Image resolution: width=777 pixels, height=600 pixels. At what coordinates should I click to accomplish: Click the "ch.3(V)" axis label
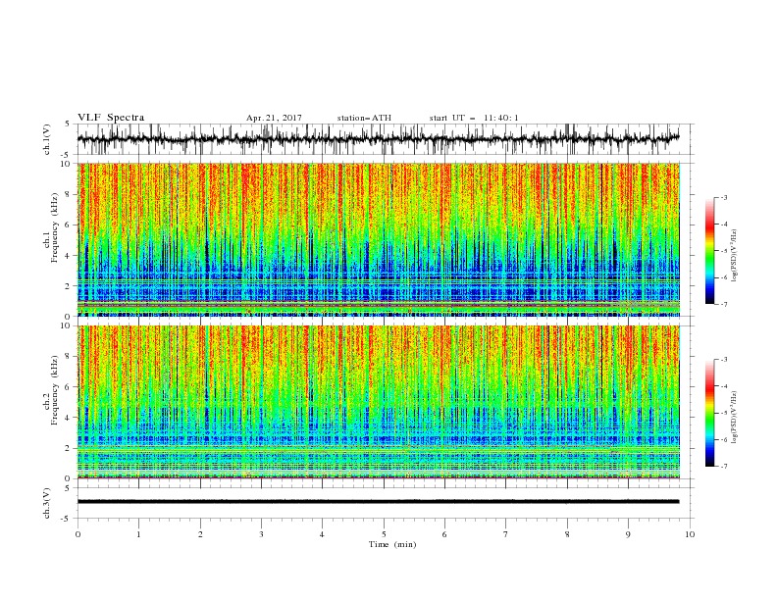(47, 503)
